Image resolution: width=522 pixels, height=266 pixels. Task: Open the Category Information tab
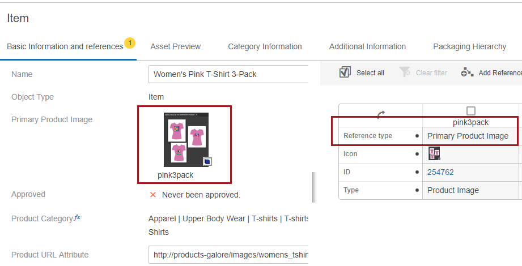click(265, 46)
